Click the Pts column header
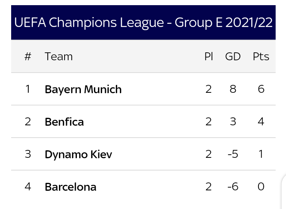 [261, 56]
